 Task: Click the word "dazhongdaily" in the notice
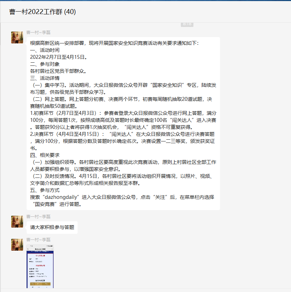click(x=61, y=197)
